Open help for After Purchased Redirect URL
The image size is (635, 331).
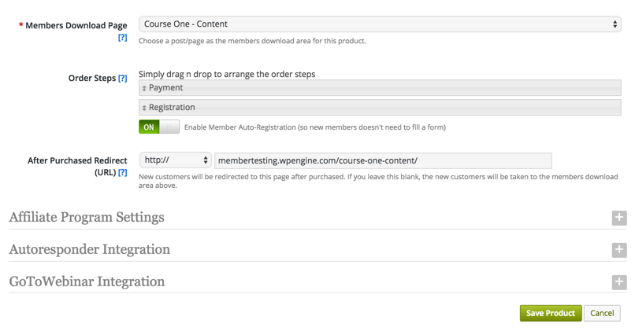tap(122, 172)
